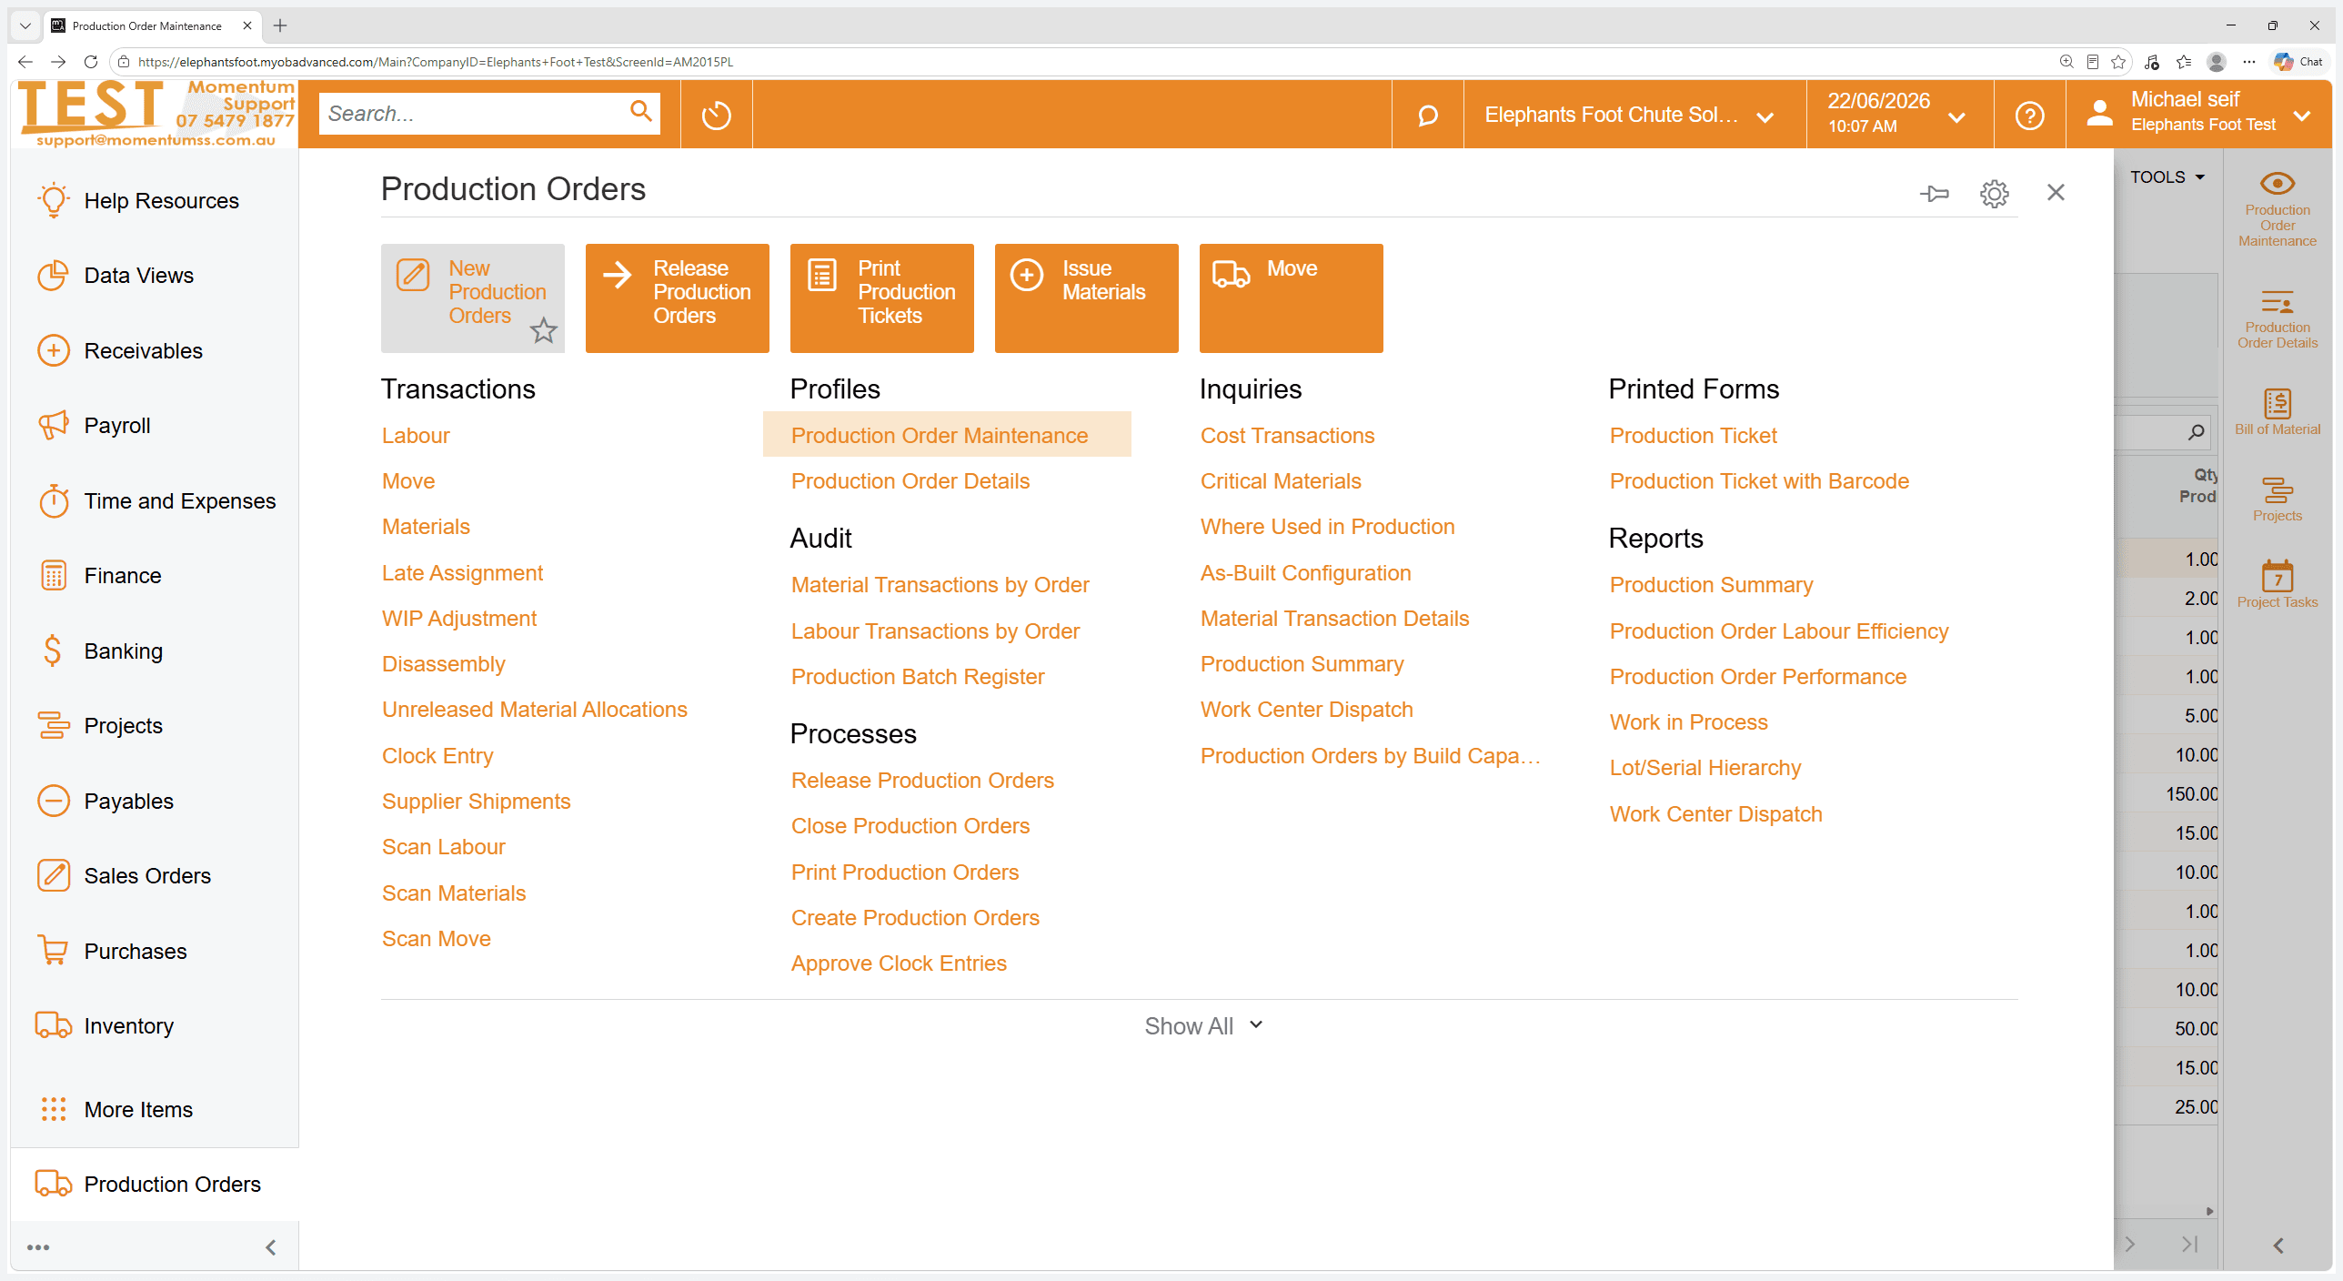The image size is (2343, 1281).
Task: Collapse the left navigation sidebar
Action: click(270, 1247)
